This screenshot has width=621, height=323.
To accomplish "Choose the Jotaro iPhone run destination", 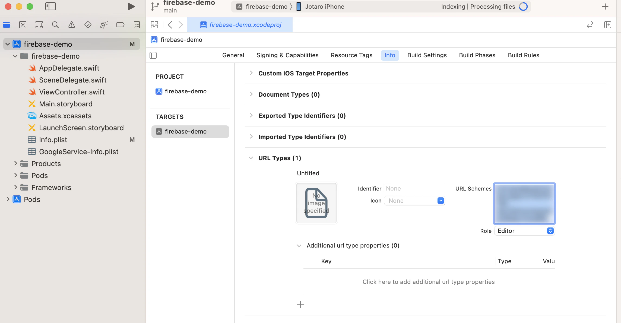I will pyautogui.click(x=320, y=7).
